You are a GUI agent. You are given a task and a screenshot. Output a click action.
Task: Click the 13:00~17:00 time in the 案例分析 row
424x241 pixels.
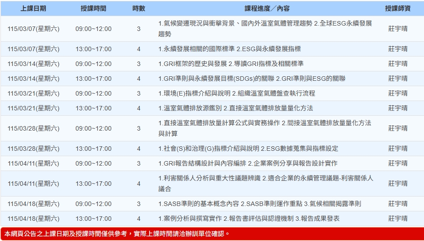[93, 219]
